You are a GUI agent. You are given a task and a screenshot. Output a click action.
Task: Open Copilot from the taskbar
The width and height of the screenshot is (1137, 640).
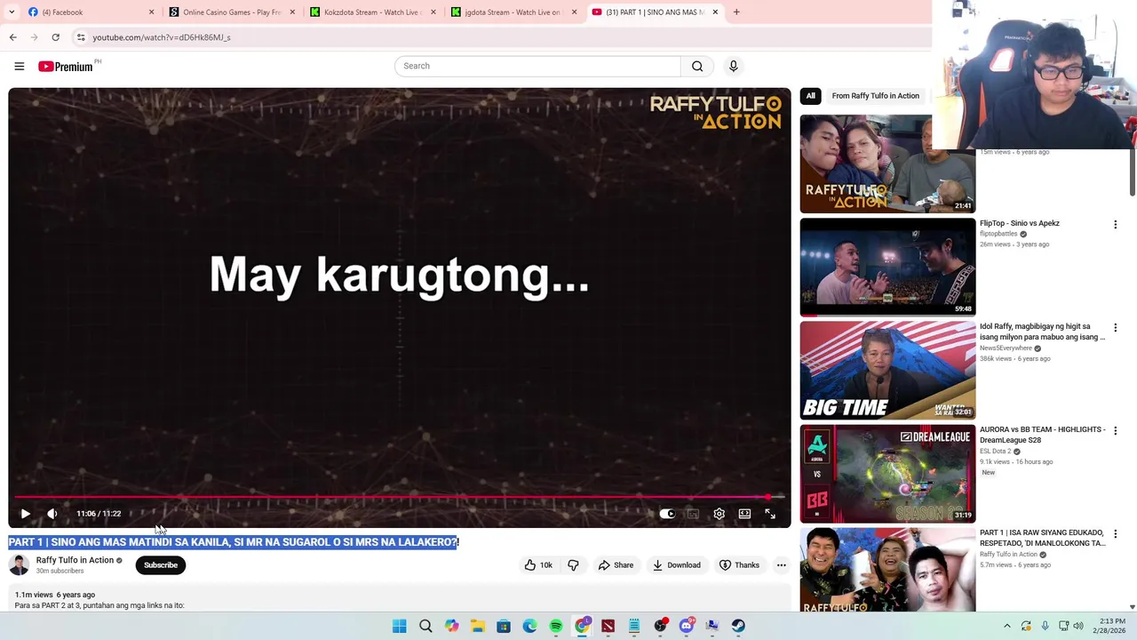click(452, 626)
